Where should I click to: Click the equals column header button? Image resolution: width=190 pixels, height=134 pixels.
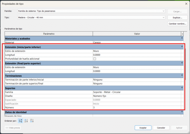pyautogui.click(x=182, y=33)
